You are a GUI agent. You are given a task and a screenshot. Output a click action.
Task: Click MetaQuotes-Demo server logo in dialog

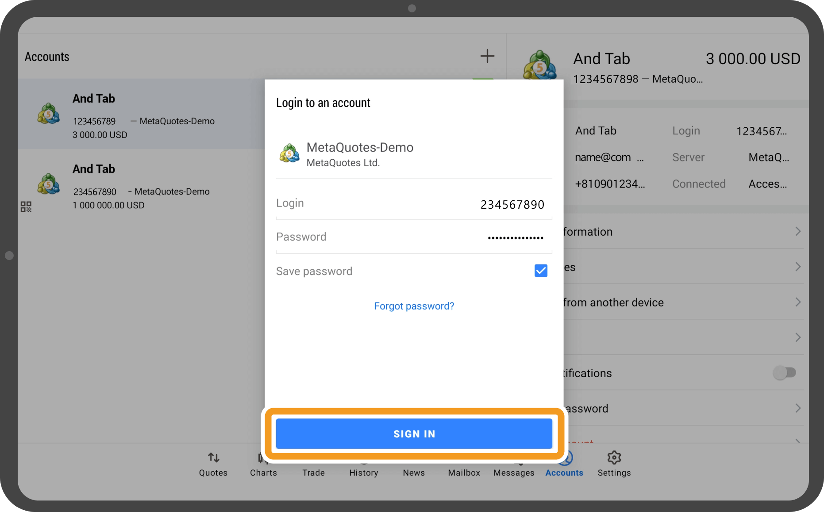[289, 153]
